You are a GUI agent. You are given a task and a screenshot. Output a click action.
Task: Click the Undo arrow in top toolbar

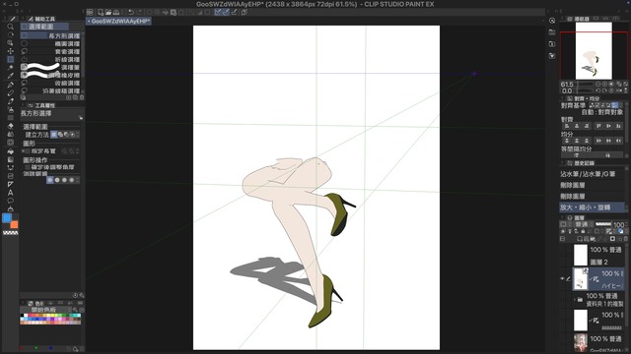click(131, 13)
